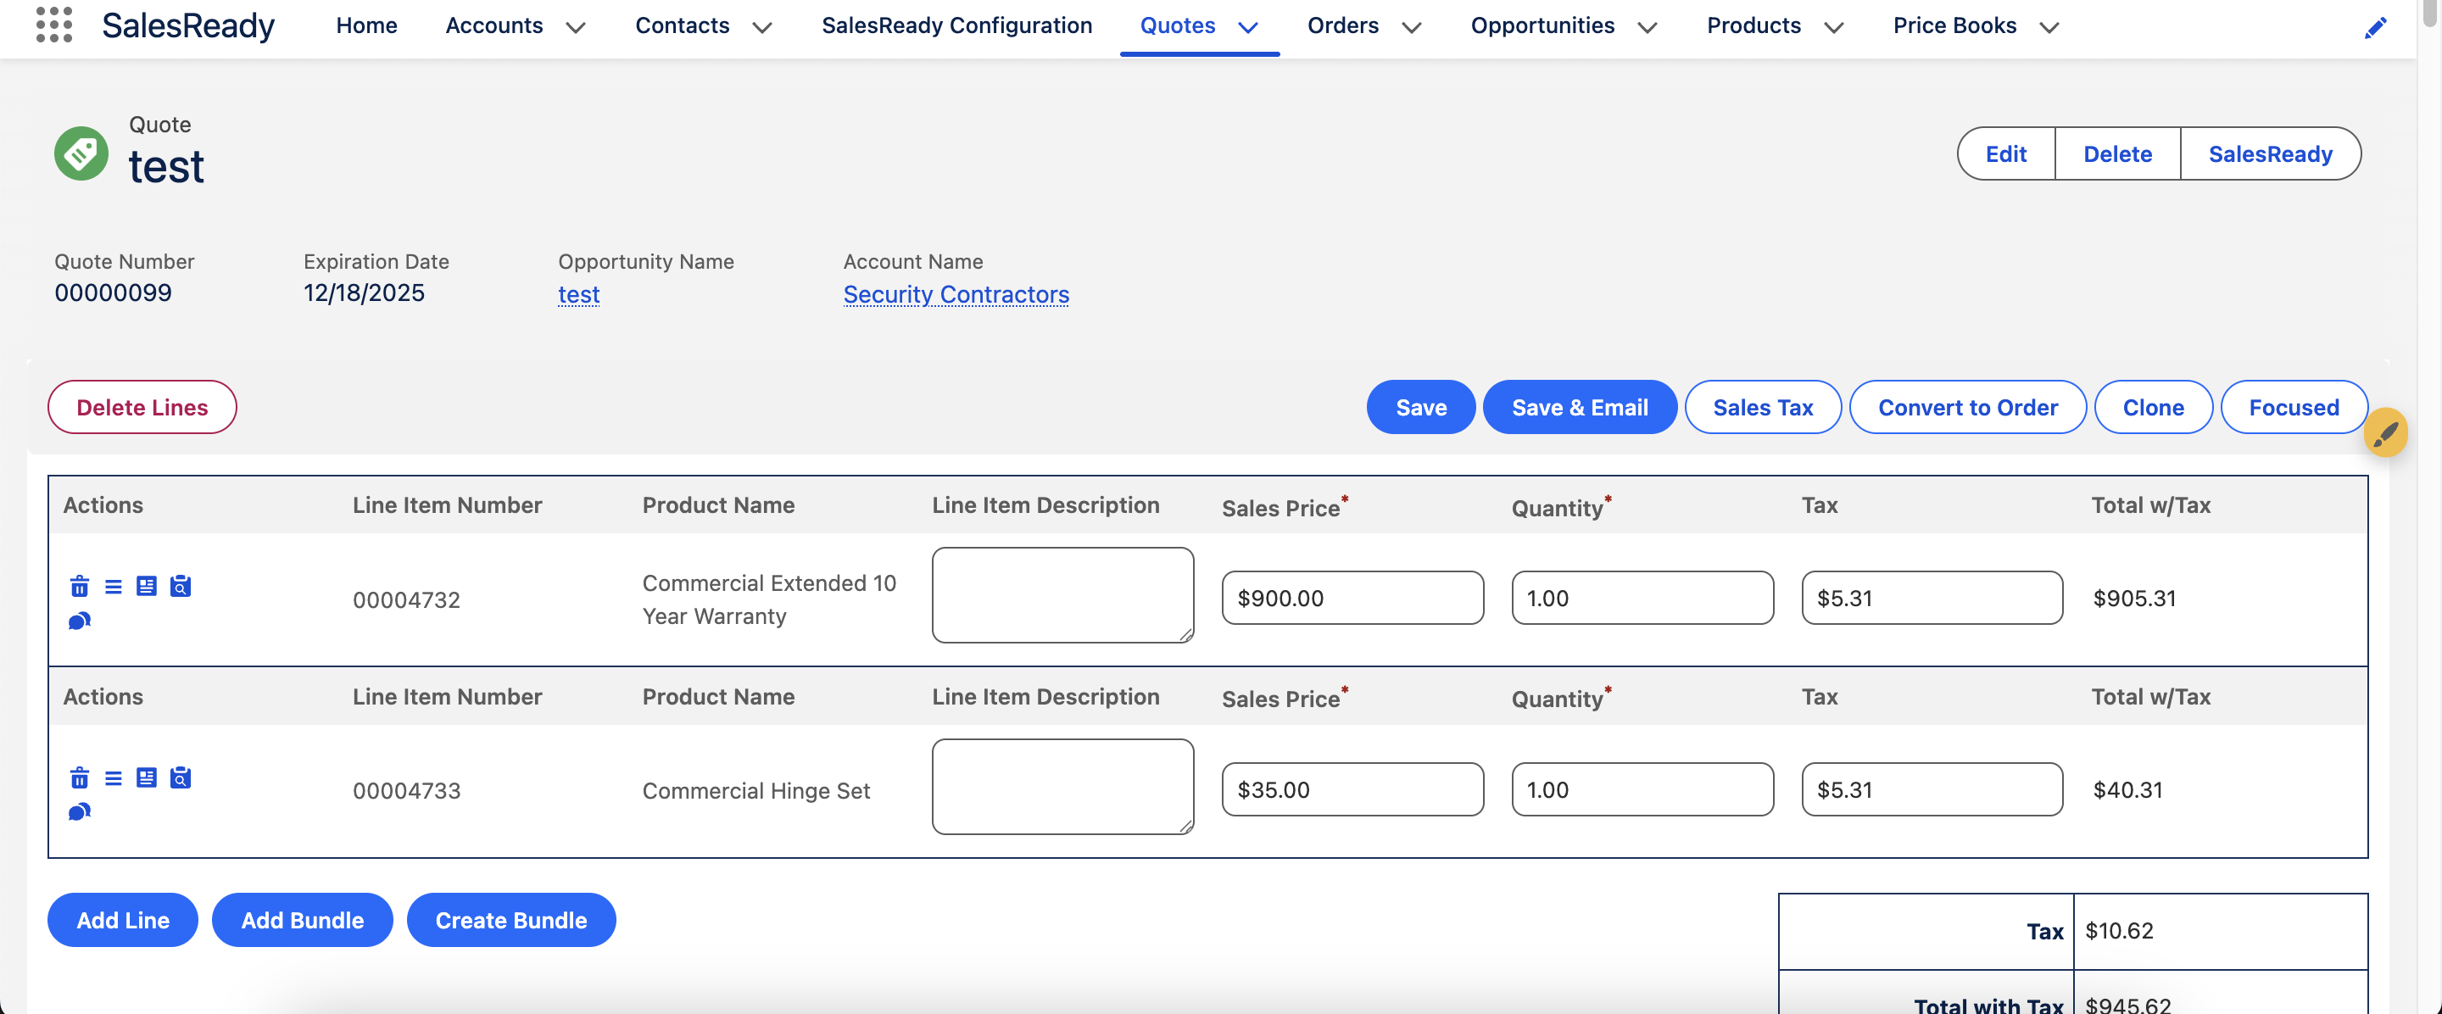Screen dimensions: 2442x1014
Task: Click the trash icon for line 00004733
Action: pos(80,778)
